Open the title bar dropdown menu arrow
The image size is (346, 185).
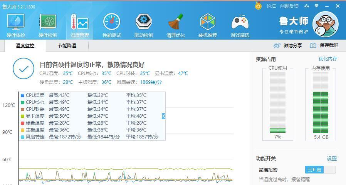click(317, 6)
